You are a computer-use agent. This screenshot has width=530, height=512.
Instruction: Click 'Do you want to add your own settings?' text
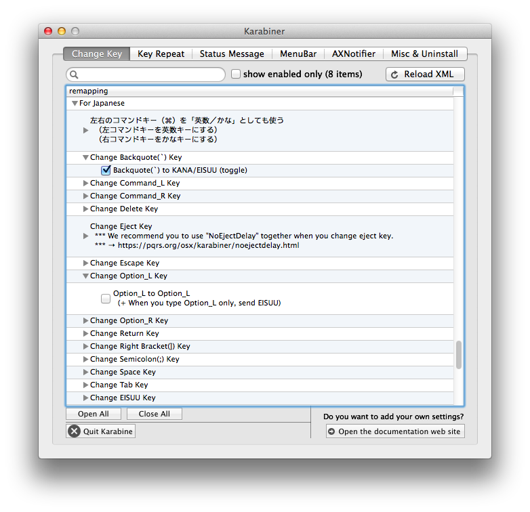click(394, 417)
